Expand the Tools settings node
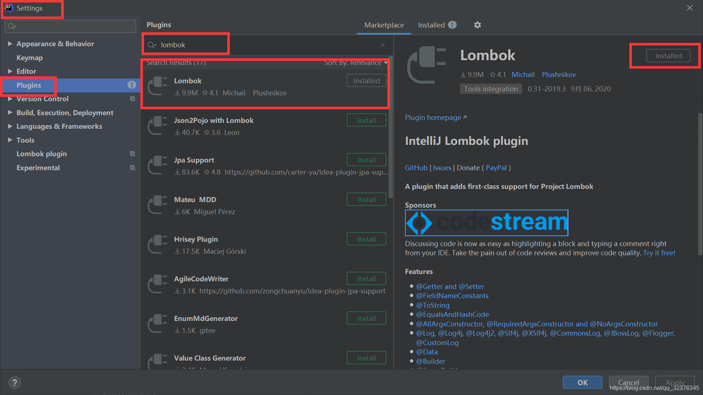 point(10,140)
